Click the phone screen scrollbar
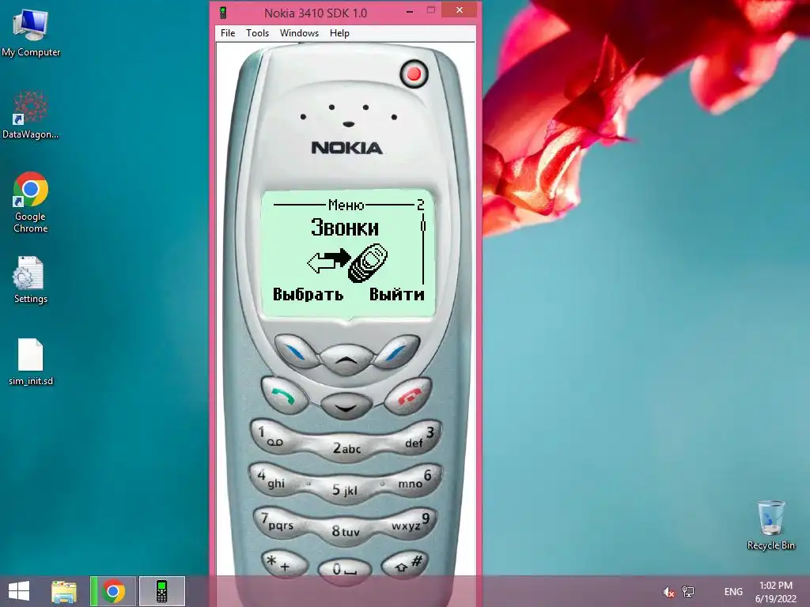The width and height of the screenshot is (810, 607). [423, 251]
